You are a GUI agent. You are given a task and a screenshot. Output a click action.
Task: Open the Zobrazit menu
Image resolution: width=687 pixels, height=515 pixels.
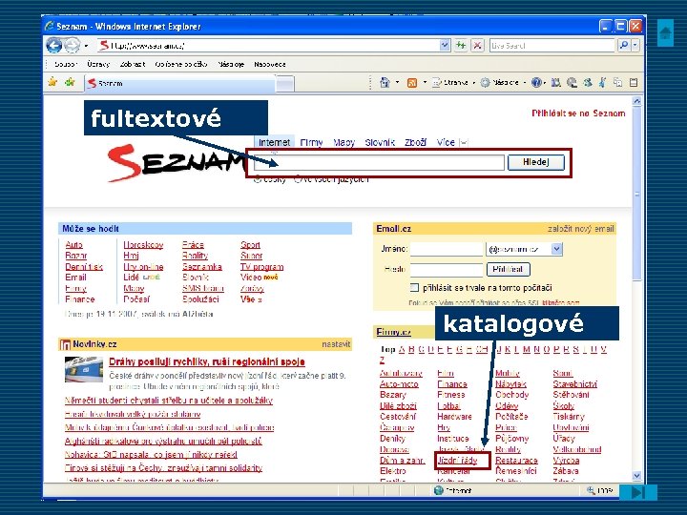133,65
